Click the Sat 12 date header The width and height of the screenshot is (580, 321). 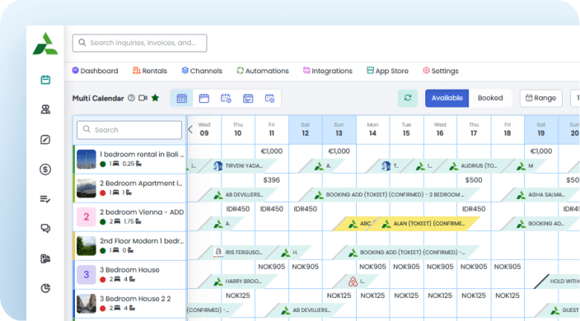coord(305,130)
